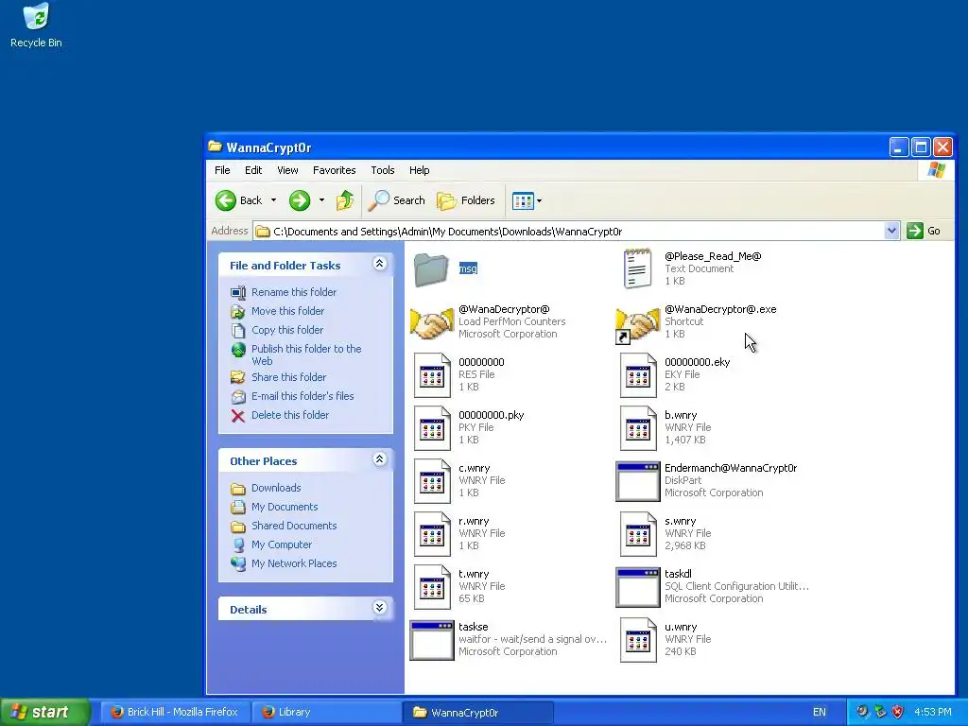Go up one folder level icon

coord(344,200)
